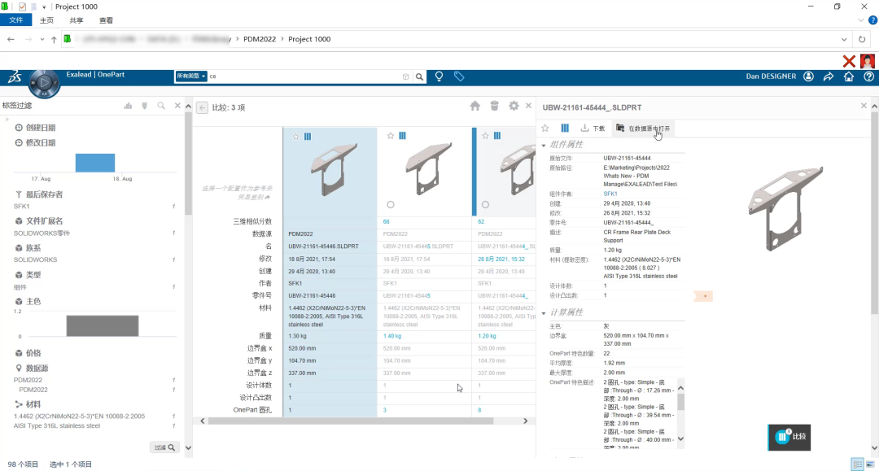This screenshot has height=471, width=879.
Task: Click the compare table horizontal scrollbar
Action: pos(351,421)
